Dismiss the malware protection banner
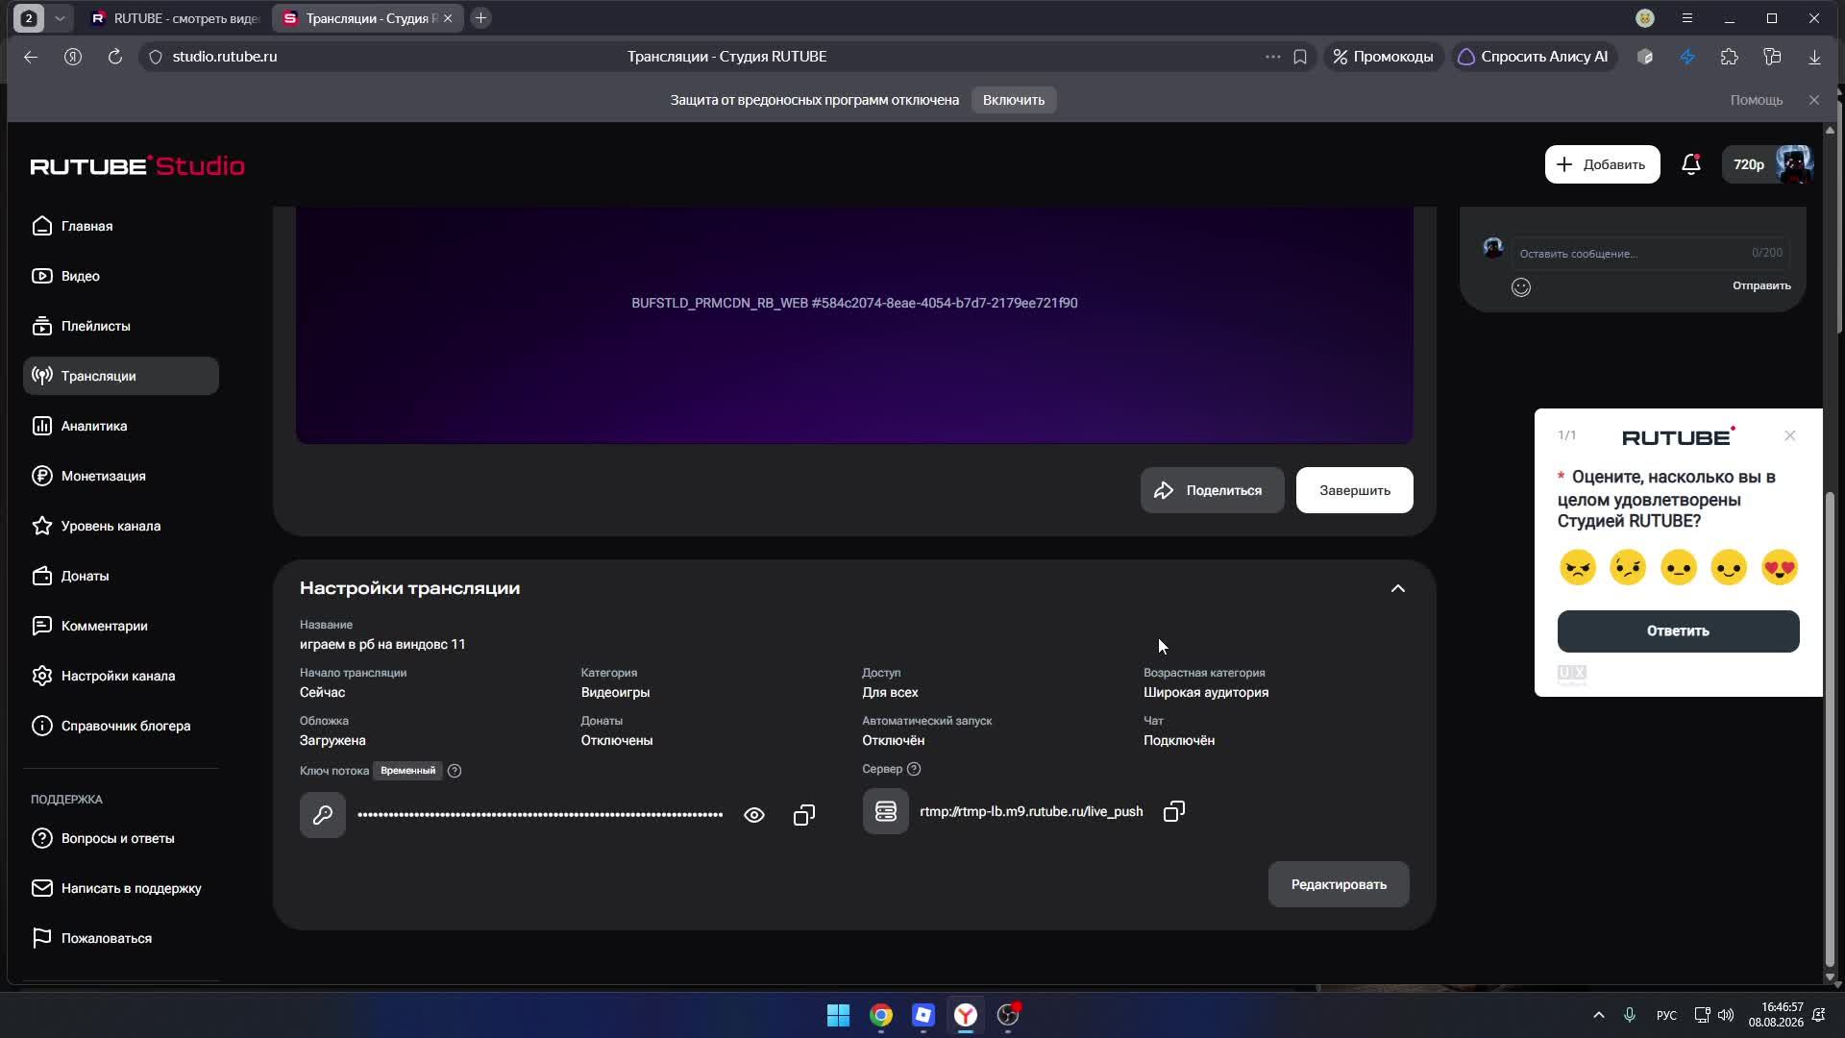Image resolution: width=1845 pixels, height=1038 pixels. (x=1813, y=100)
